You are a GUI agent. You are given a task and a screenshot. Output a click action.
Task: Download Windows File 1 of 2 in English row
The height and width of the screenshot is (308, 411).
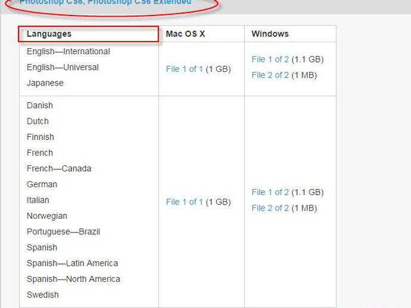(x=270, y=59)
